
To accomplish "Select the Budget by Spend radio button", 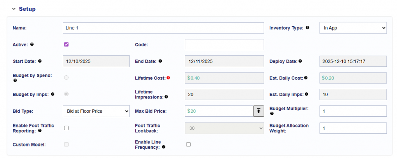I will pyautogui.click(x=66, y=78).
